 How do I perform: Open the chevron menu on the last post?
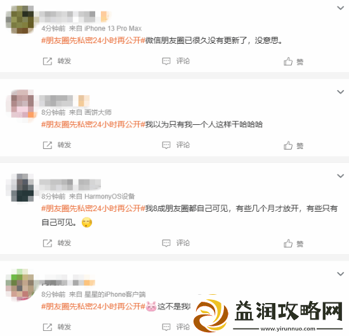[341, 274]
